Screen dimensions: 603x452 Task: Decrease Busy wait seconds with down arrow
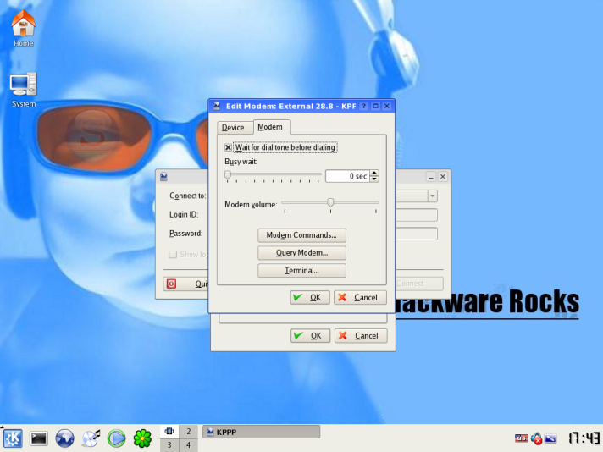pos(374,179)
